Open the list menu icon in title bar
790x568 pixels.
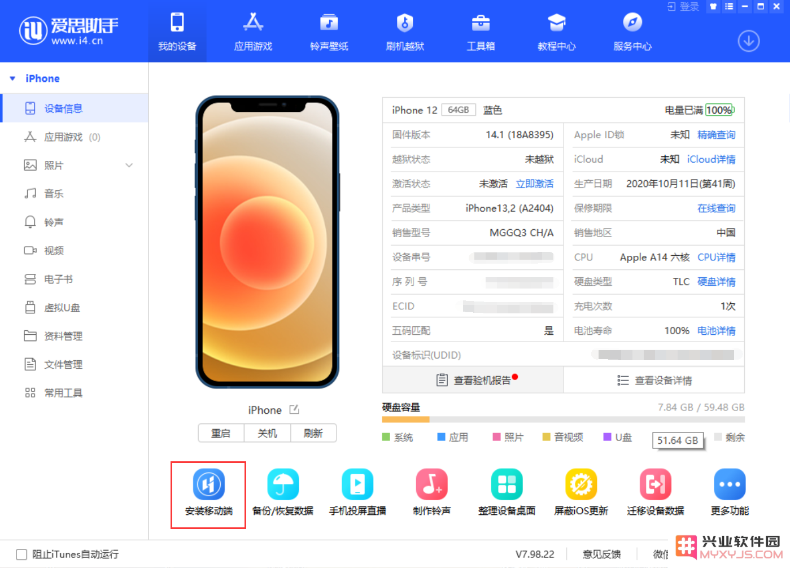[729, 7]
